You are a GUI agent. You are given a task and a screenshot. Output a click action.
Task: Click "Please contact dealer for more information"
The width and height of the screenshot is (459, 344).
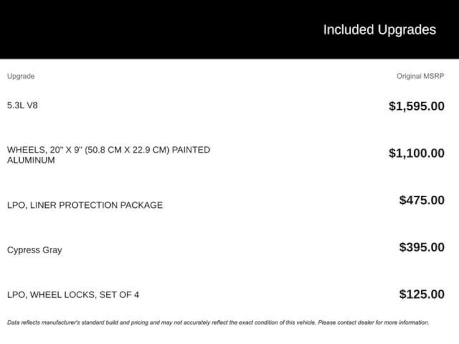point(373,322)
